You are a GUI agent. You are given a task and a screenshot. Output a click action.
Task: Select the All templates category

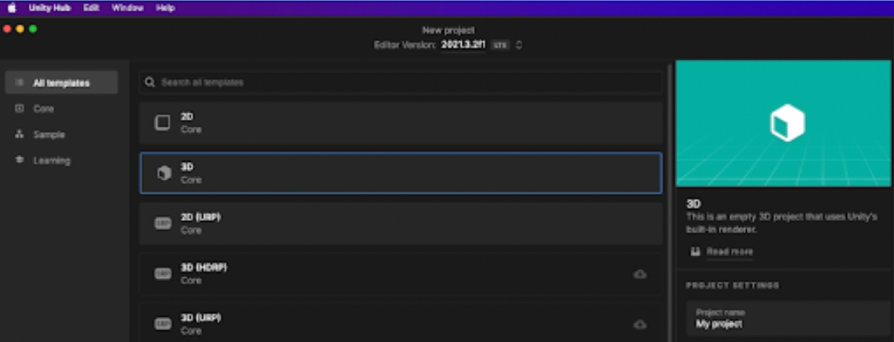pyautogui.click(x=61, y=83)
